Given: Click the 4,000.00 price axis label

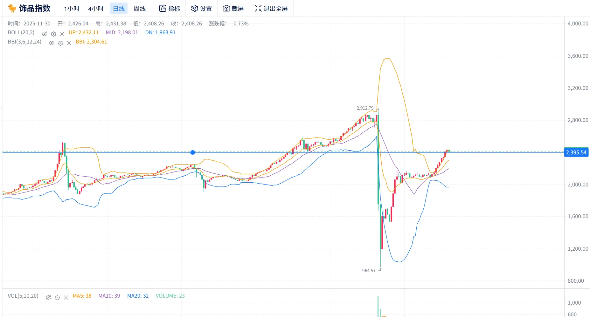Looking at the screenshot, I should pyautogui.click(x=578, y=24).
